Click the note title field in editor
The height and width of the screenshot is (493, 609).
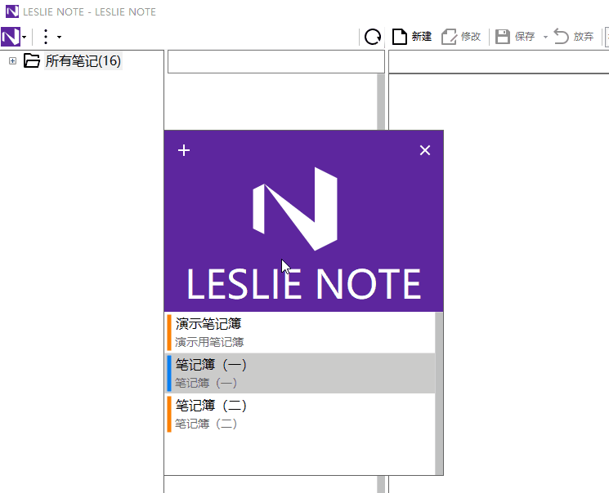(499, 62)
